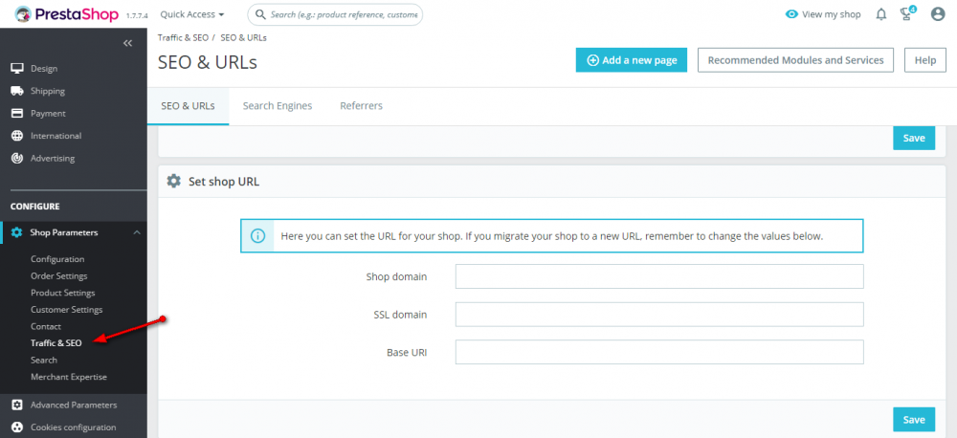Click the International globe icon
Image resolution: width=957 pixels, height=438 pixels.
click(16, 136)
